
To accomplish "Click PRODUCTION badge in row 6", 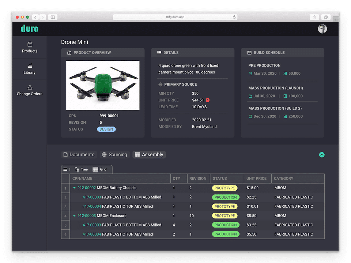I will (x=226, y=234).
